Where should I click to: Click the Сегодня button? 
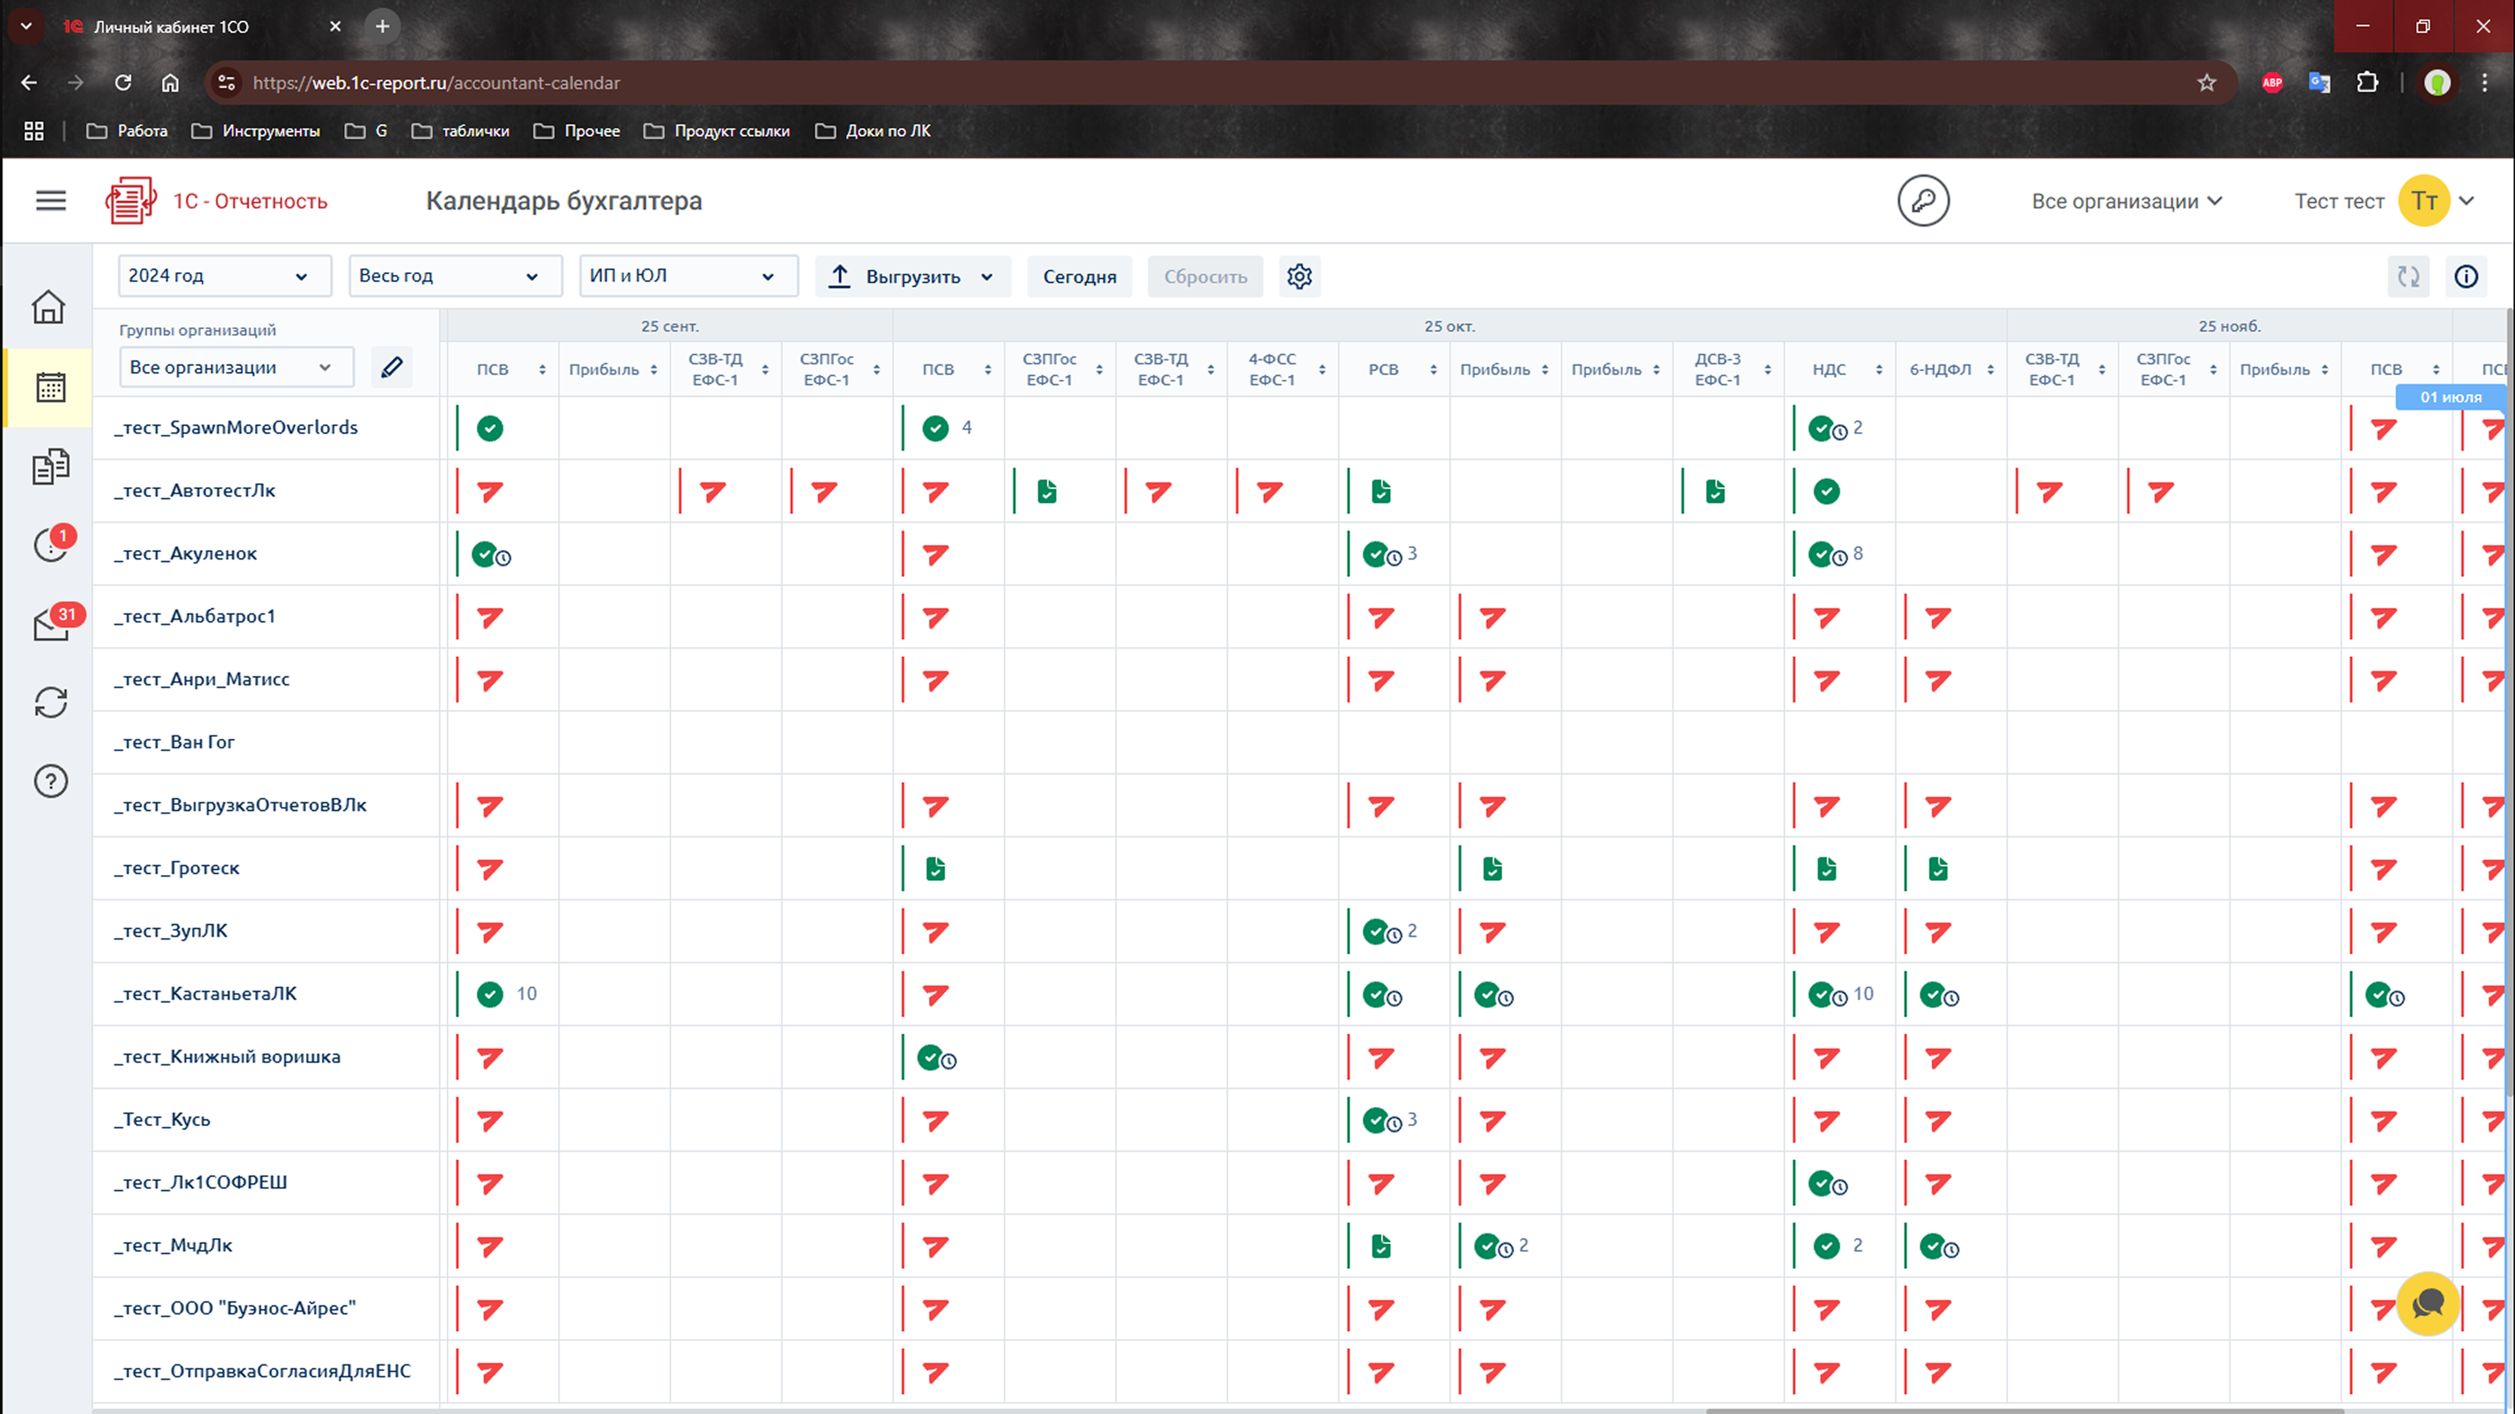click(x=1079, y=277)
